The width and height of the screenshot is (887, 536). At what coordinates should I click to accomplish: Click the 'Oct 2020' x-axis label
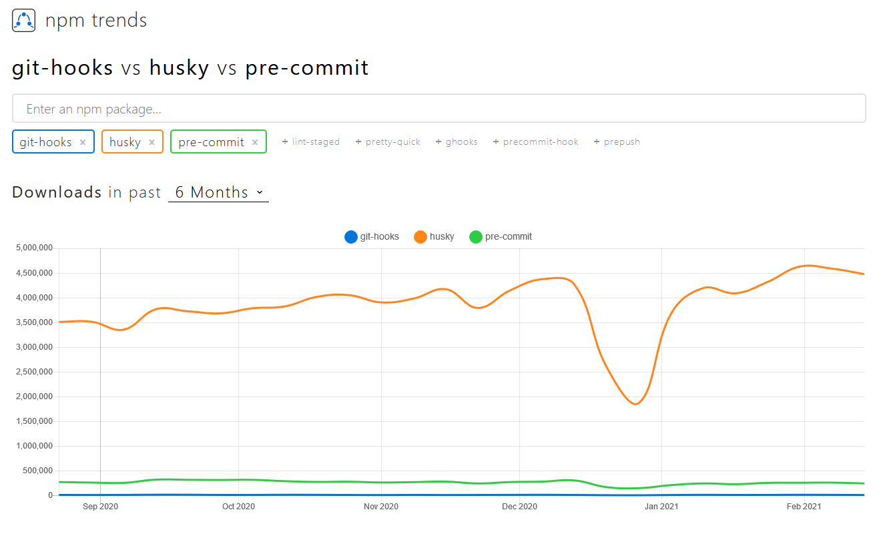click(x=238, y=507)
